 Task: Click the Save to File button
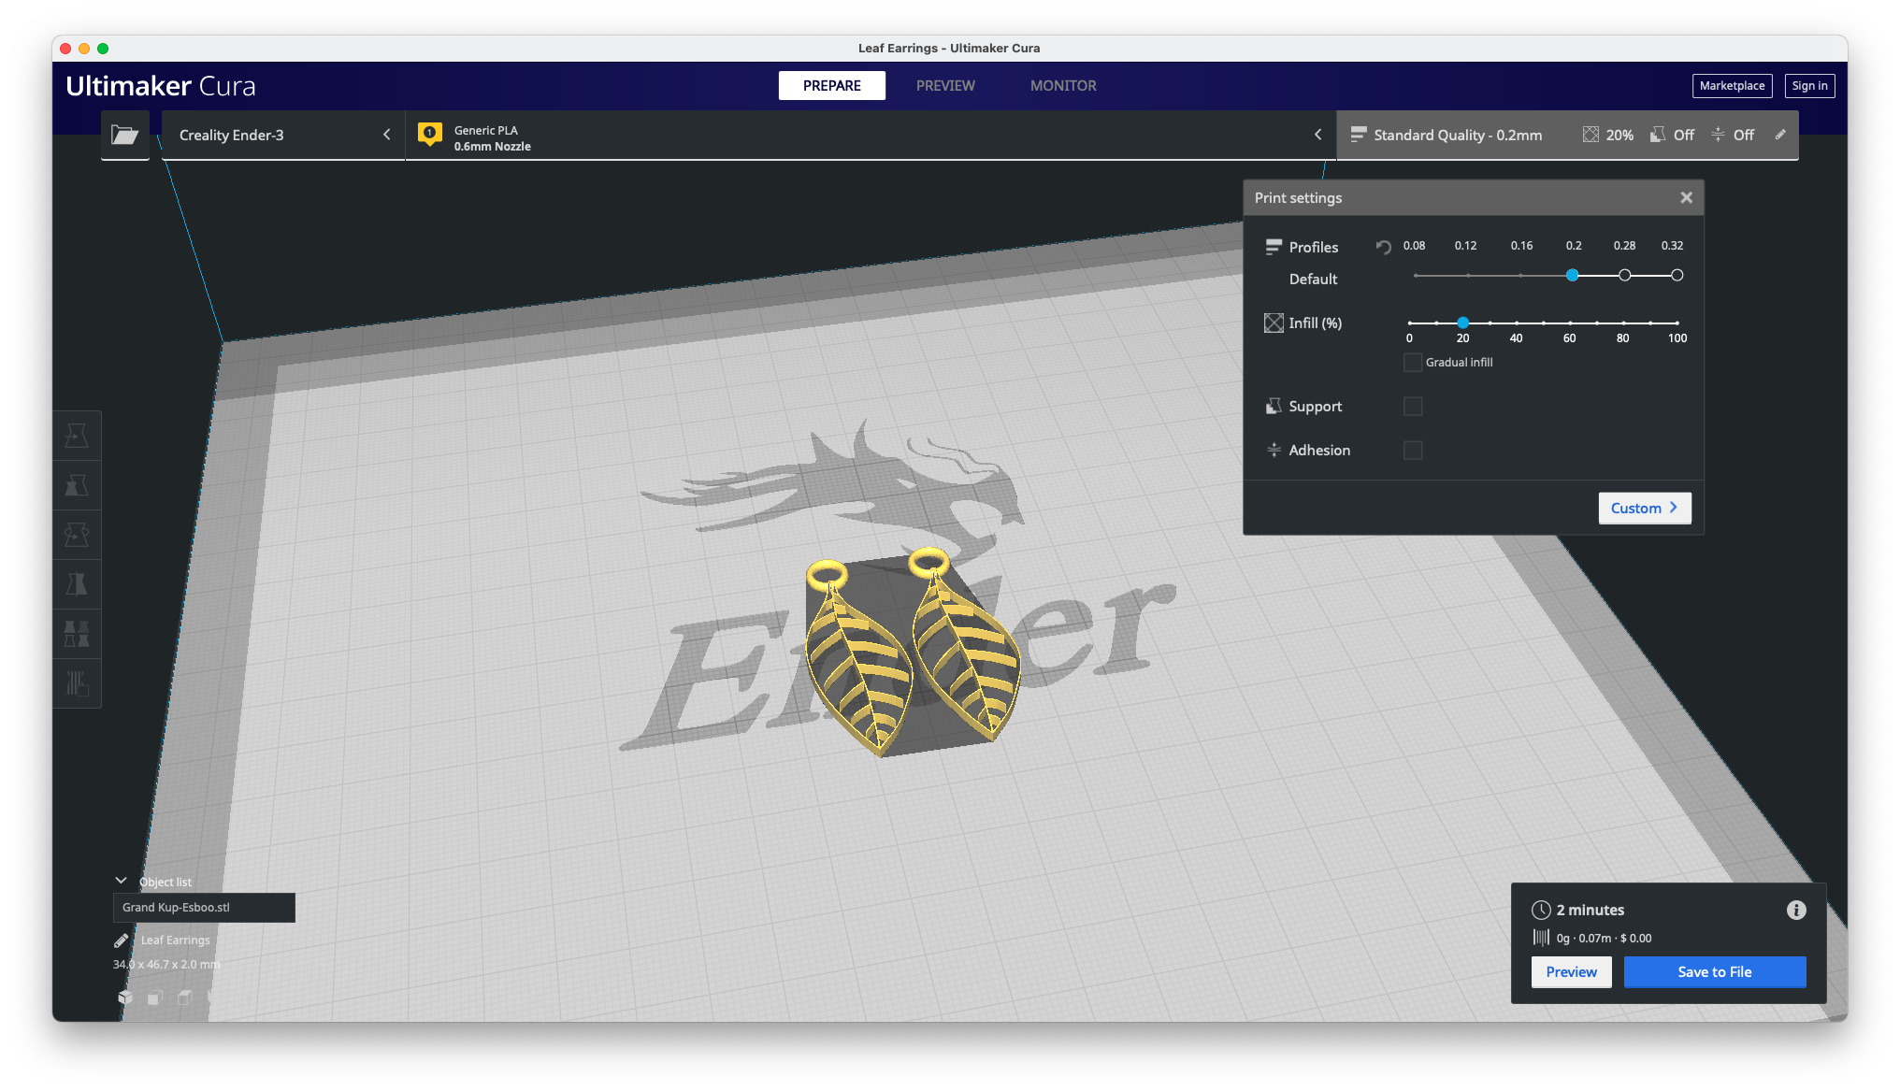[x=1714, y=971]
